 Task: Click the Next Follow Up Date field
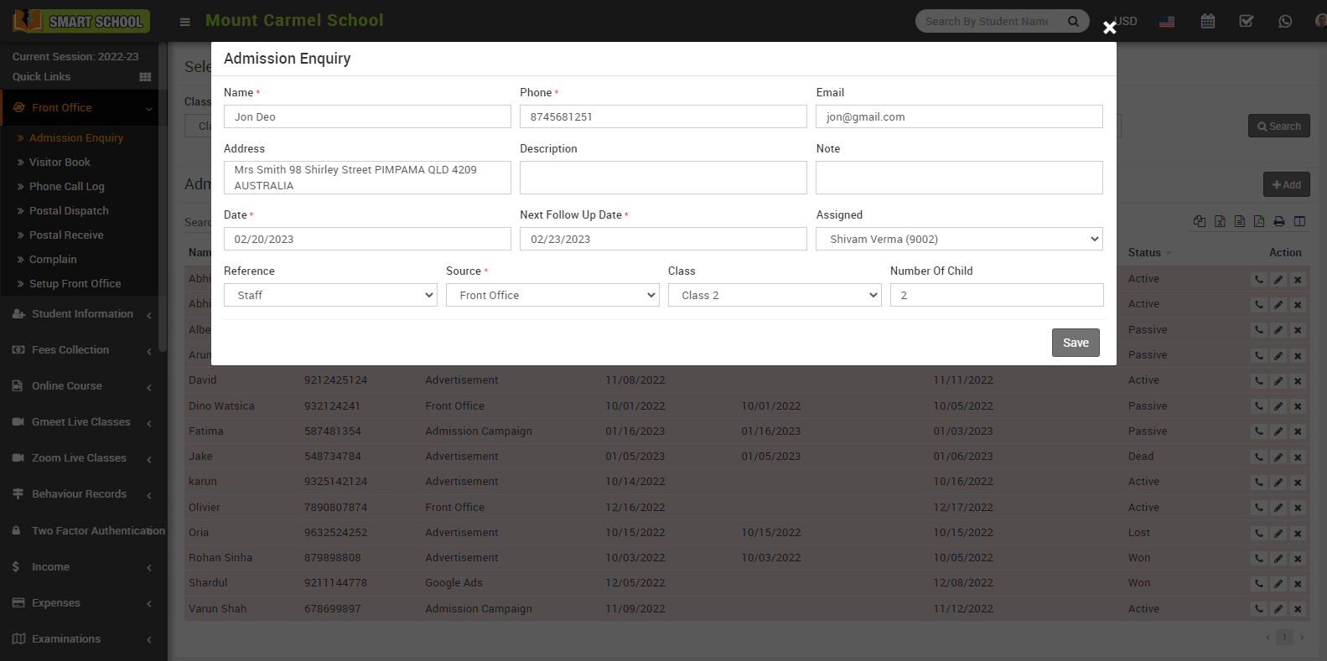[x=662, y=239]
